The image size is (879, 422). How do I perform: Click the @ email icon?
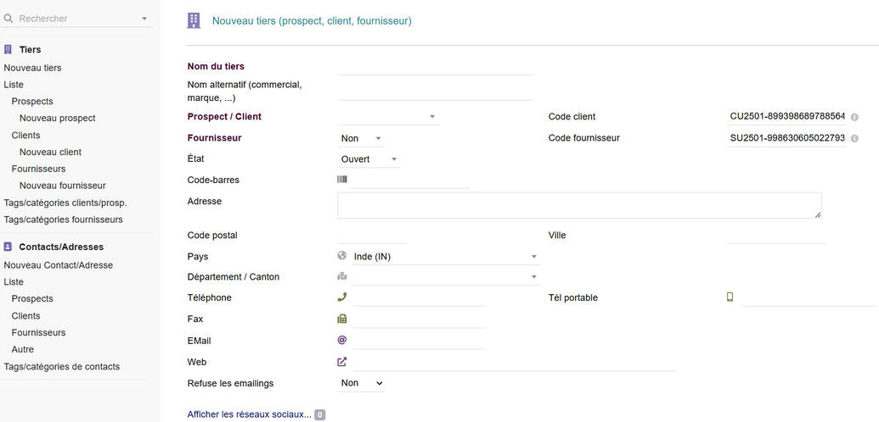point(342,341)
